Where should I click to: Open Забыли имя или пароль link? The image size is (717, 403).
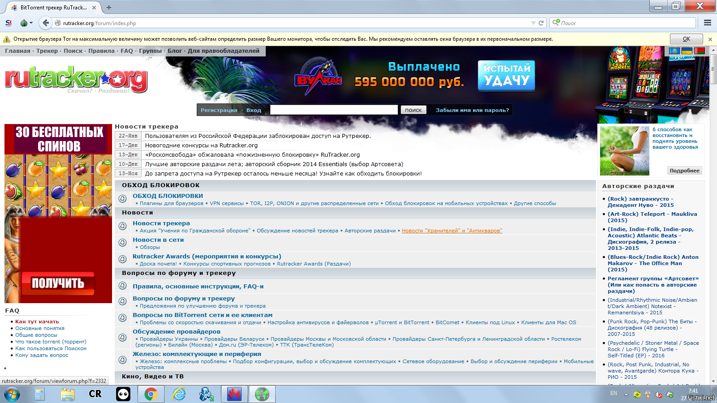[x=472, y=110]
